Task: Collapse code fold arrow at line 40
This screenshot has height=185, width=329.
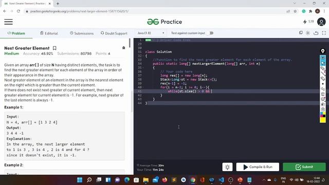Action: click(143, 87)
